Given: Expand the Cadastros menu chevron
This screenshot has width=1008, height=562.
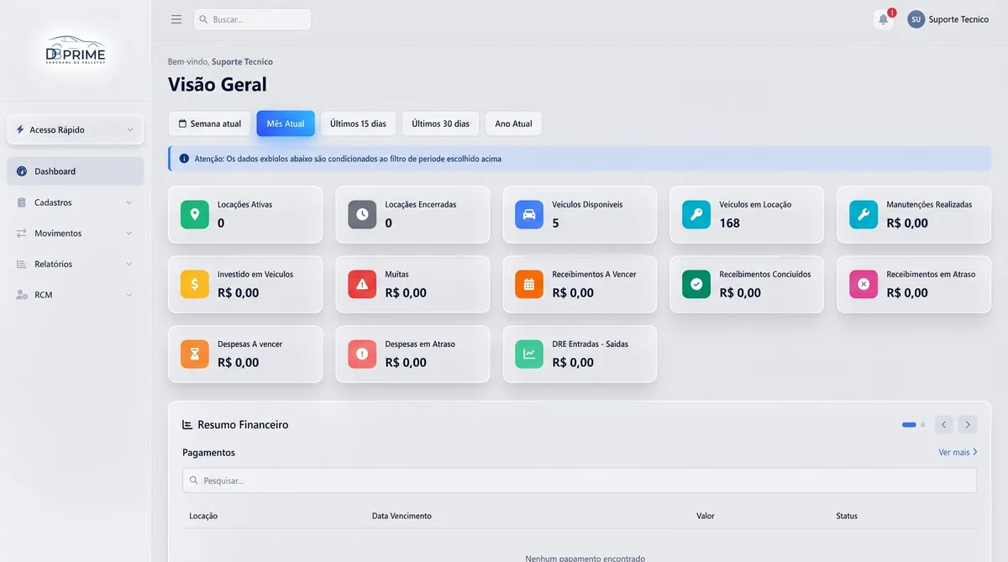Looking at the screenshot, I should coord(129,202).
